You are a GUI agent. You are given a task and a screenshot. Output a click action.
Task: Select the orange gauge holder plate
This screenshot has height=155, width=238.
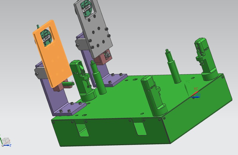click(52, 57)
